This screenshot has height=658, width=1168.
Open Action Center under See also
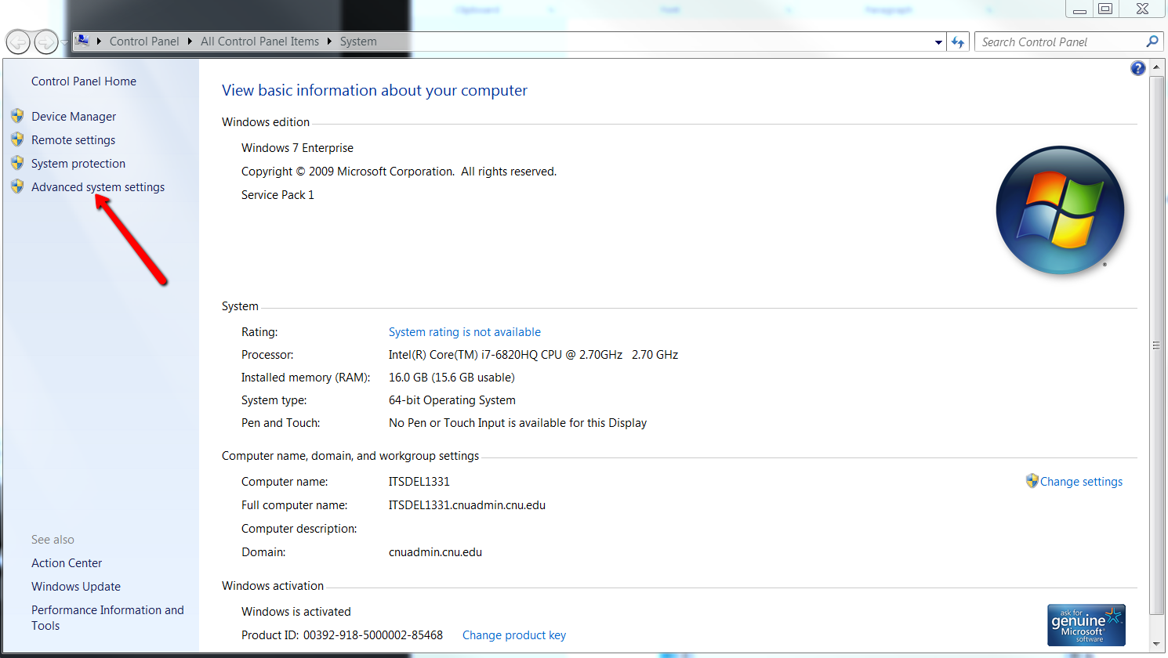[67, 563]
